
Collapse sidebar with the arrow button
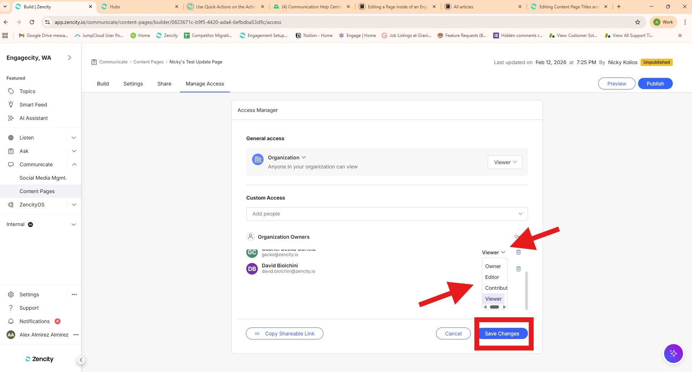[81, 360]
